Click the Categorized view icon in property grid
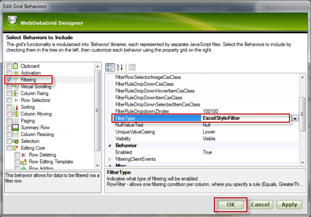 [109, 67]
